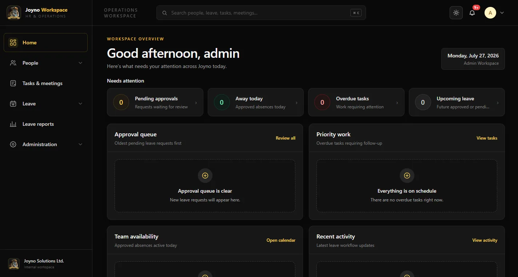Focus the search people, leave, tasks field
This screenshot has width=518, height=277.
[x=261, y=13]
